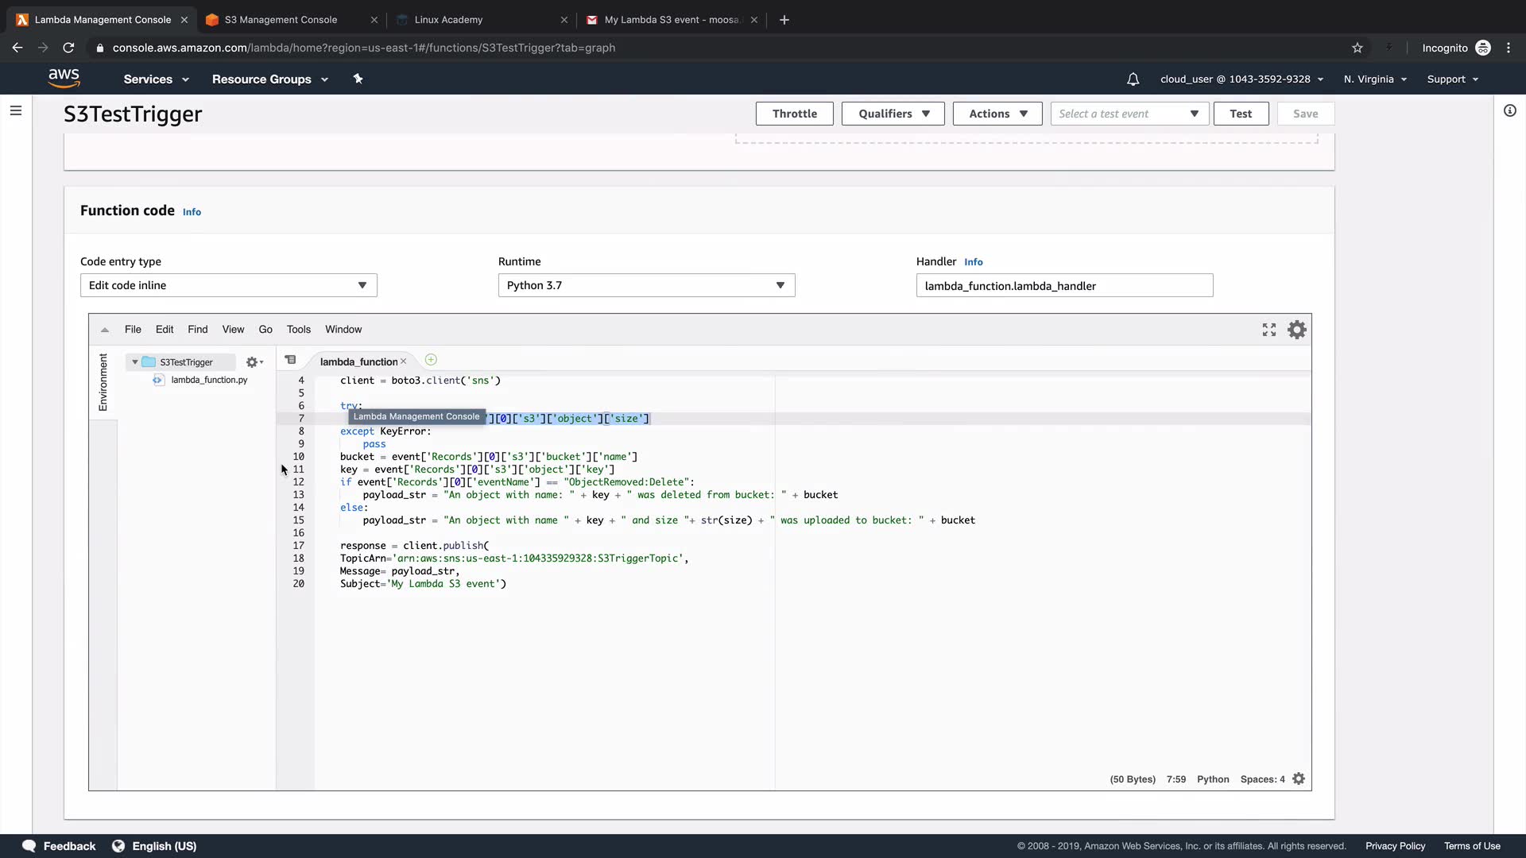Open the Find menu in editor
This screenshot has width=1526, height=858.
[x=197, y=329]
